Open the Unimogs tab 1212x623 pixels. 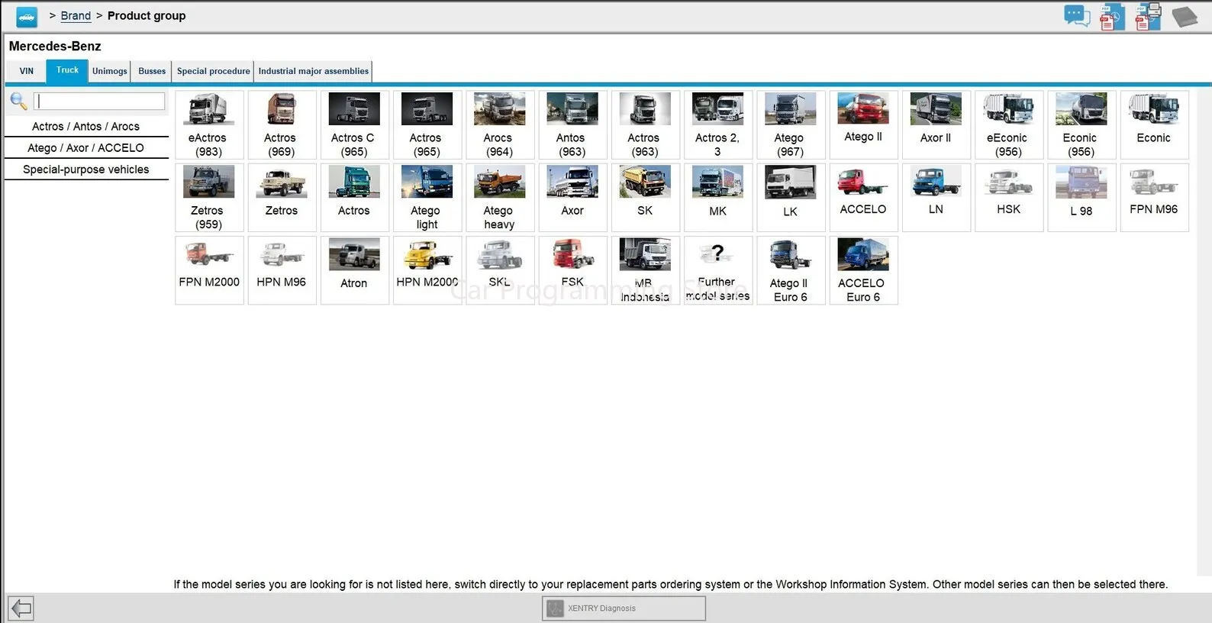[x=110, y=71]
